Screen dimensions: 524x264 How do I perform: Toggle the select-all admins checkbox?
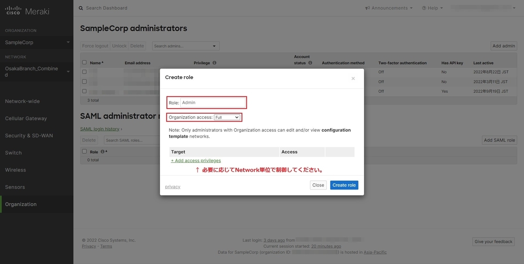pyautogui.click(x=84, y=62)
